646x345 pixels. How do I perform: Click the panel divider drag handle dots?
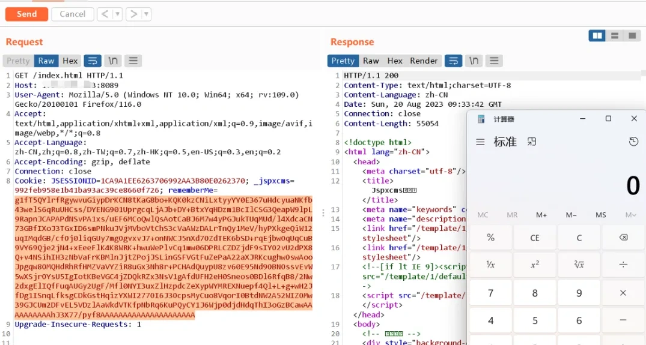323,212
